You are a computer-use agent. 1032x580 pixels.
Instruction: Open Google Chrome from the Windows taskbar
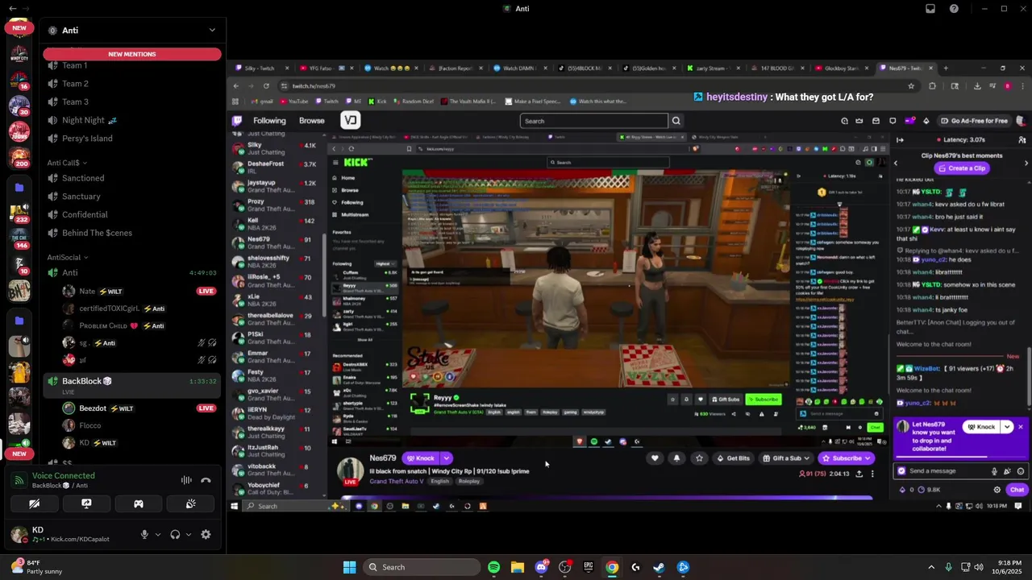click(612, 567)
